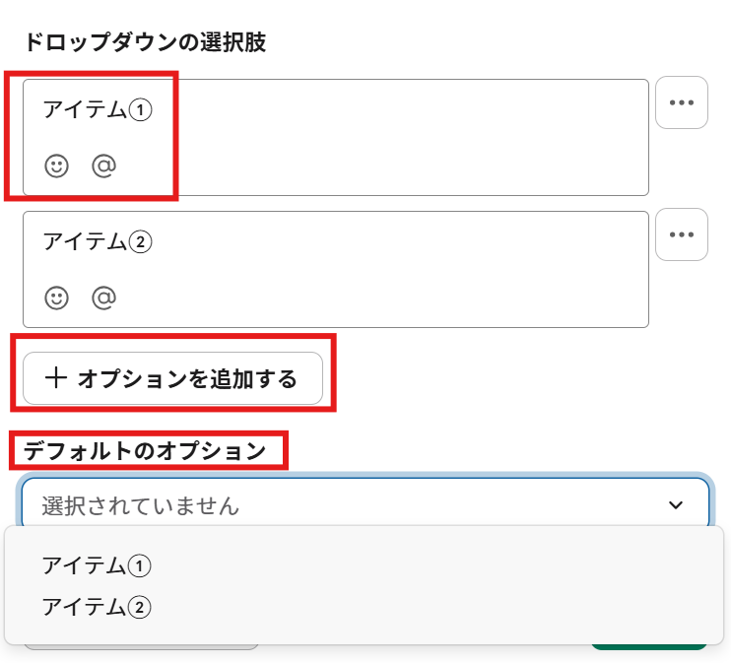
Task: Open emoji picker in アイテム① option field
Action: pyautogui.click(x=57, y=166)
